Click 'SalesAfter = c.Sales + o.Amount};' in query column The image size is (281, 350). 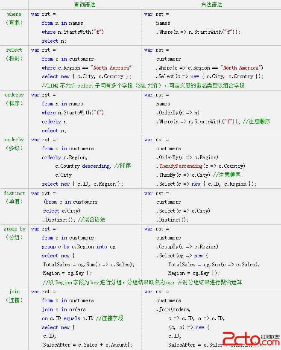click(88, 345)
